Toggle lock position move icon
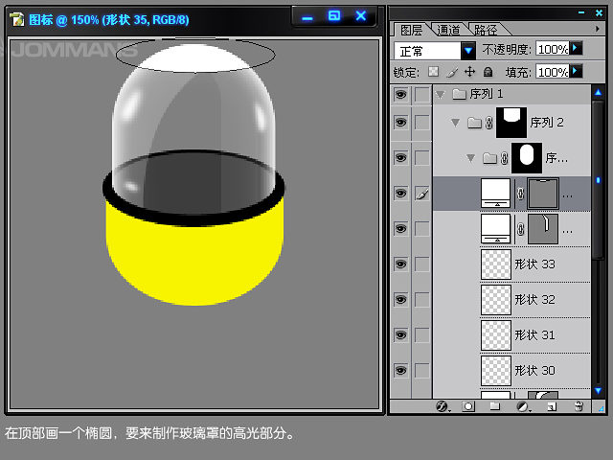 [x=469, y=72]
